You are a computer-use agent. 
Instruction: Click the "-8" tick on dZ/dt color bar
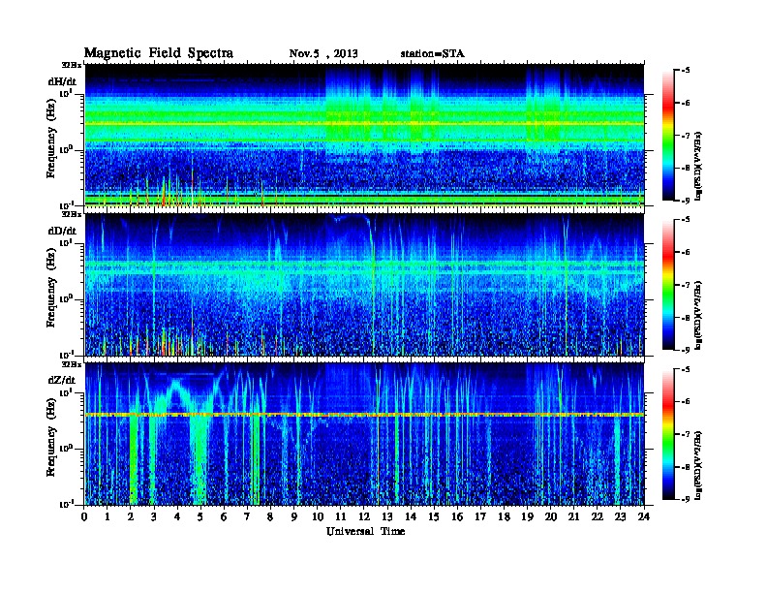pos(686,467)
